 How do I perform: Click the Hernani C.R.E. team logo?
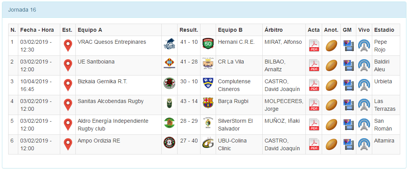click(x=208, y=44)
